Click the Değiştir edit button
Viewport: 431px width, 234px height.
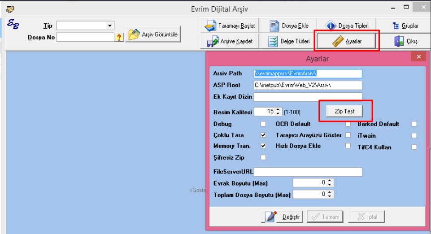[x=282, y=217]
